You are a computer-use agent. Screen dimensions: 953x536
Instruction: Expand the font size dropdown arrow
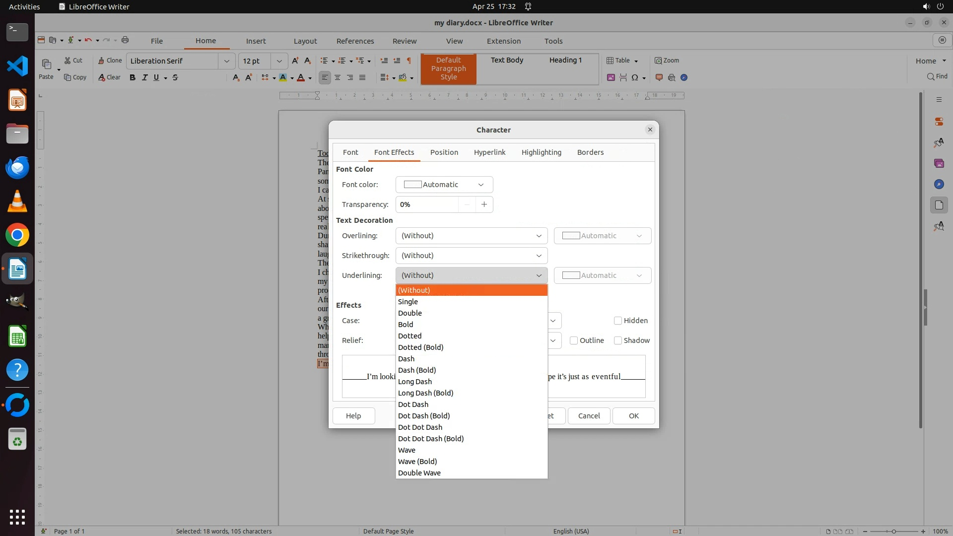[279, 61]
